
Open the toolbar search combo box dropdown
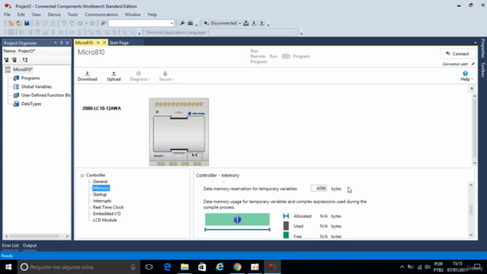(x=171, y=24)
